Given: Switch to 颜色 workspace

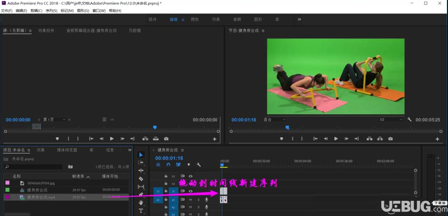Looking at the screenshot, I should [x=195, y=19].
